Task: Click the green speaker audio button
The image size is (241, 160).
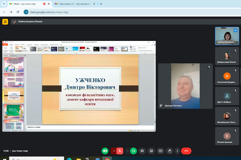Action: coord(105,151)
